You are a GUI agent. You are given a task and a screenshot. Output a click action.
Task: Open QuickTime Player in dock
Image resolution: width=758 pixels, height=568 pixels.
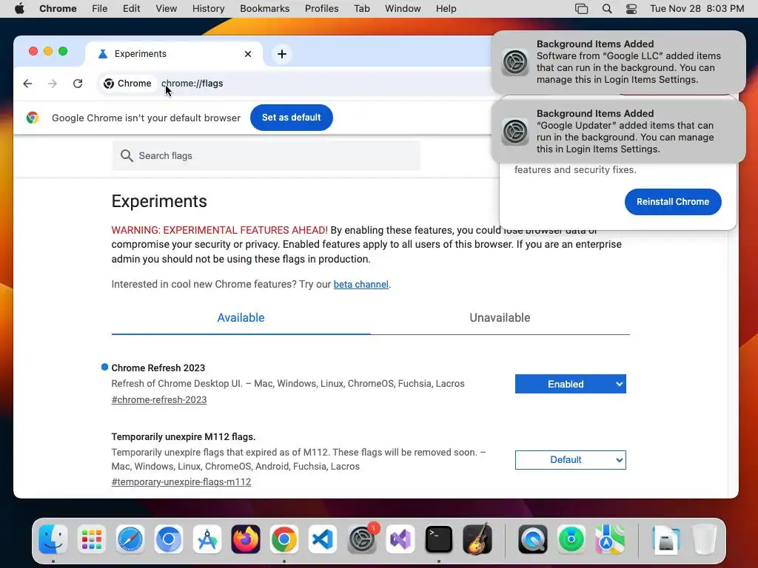click(x=533, y=539)
